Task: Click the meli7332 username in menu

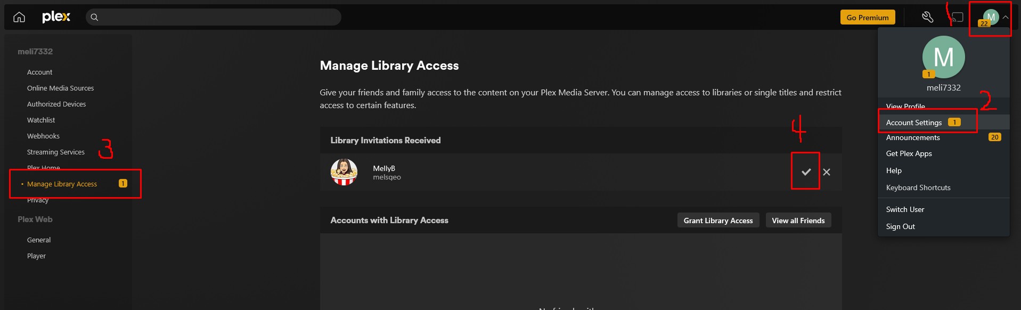Action: pos(944,87)
